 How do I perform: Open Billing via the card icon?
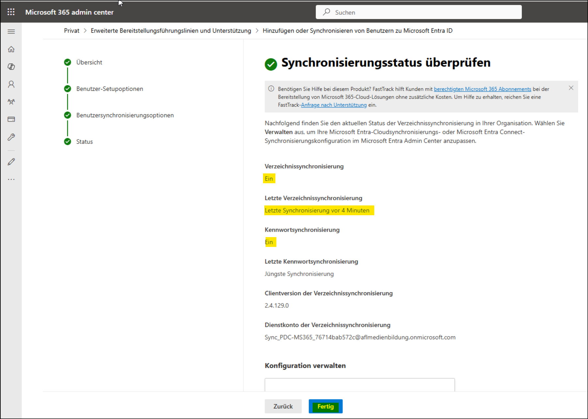pos(11,119)
